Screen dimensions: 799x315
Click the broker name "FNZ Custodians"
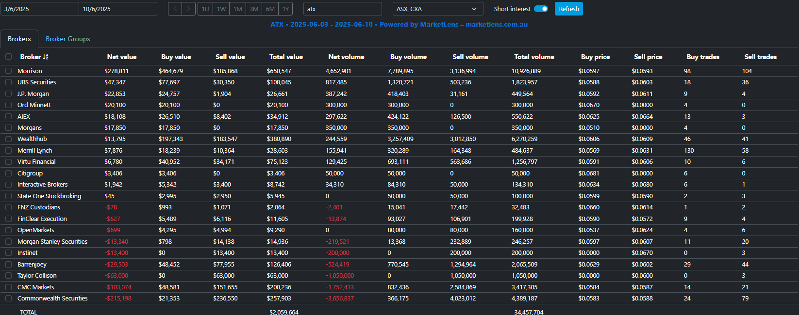pos(39,207)
